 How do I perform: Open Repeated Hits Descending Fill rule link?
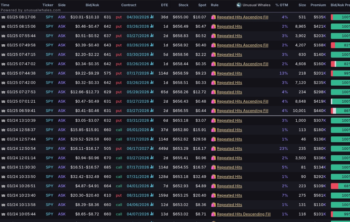pos(243,214)
